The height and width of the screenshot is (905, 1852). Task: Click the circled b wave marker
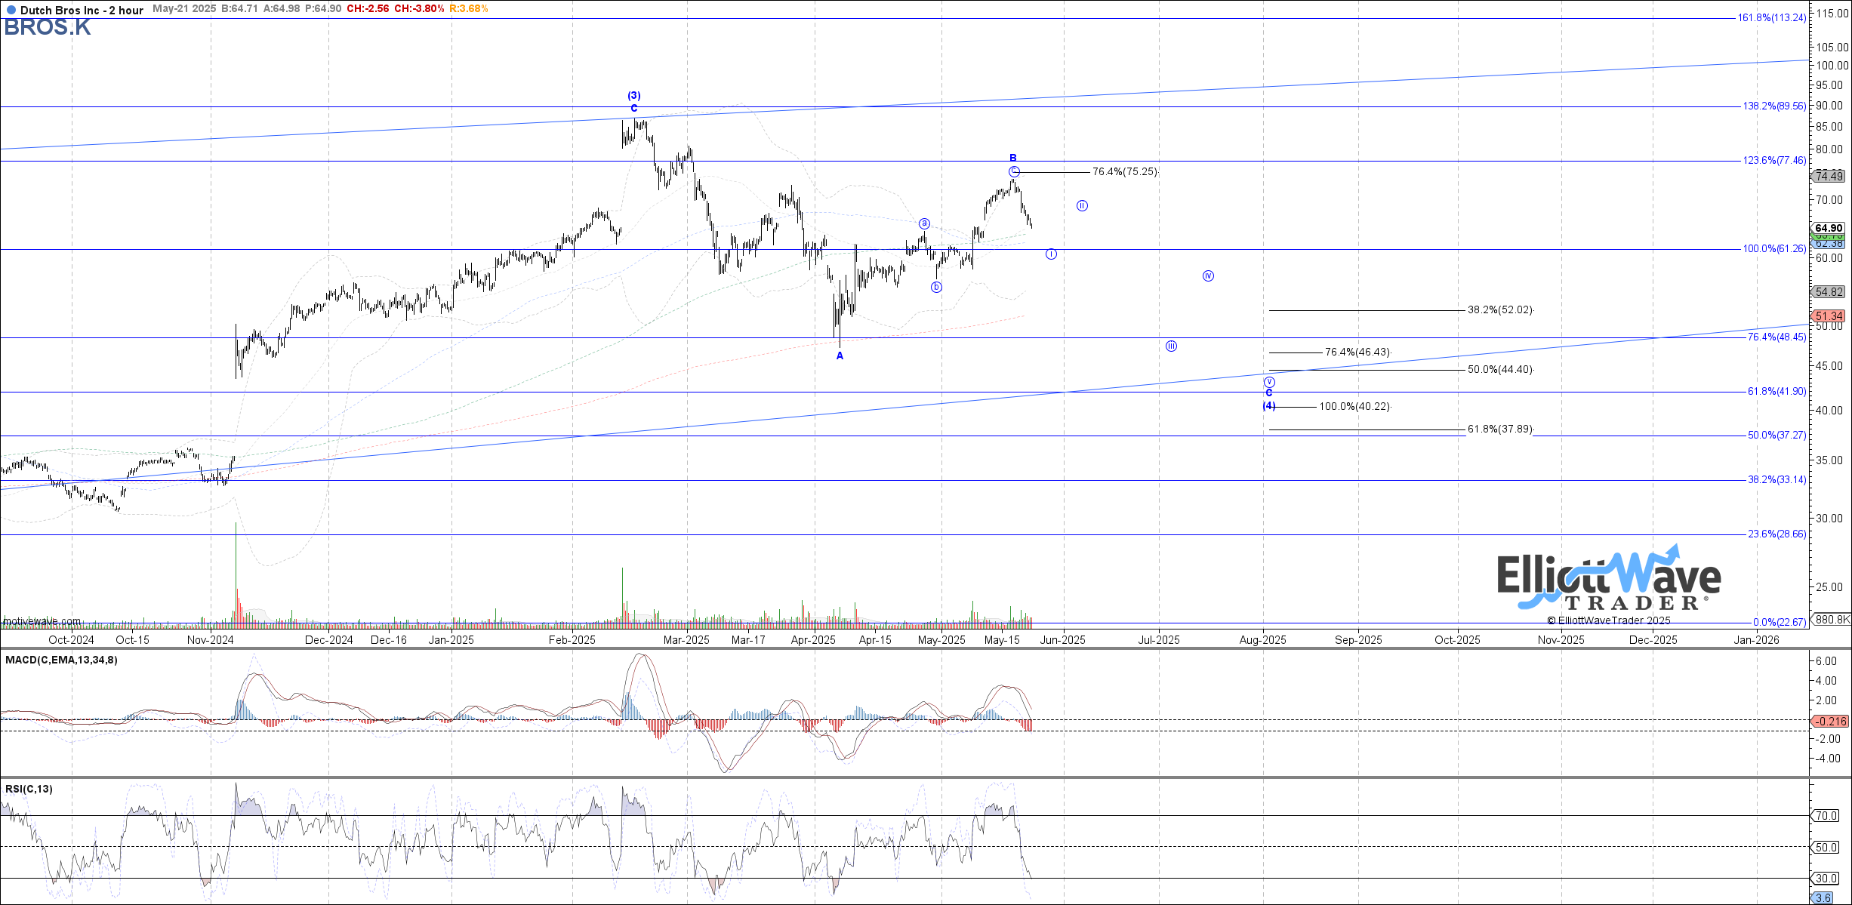pos(936,287)
